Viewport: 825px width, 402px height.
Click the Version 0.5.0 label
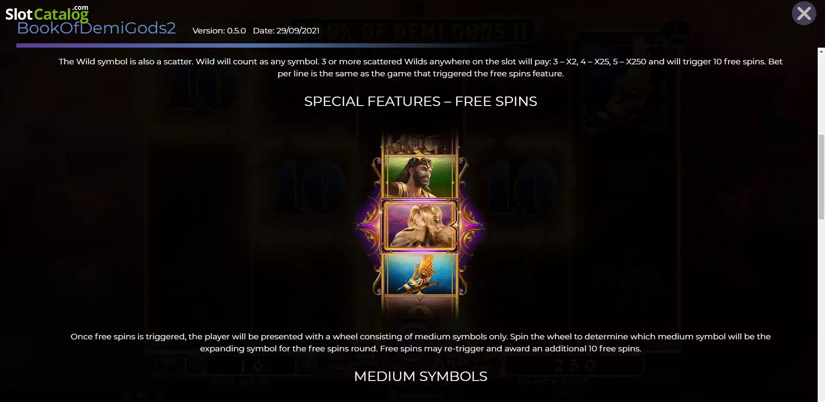[219, 31]
